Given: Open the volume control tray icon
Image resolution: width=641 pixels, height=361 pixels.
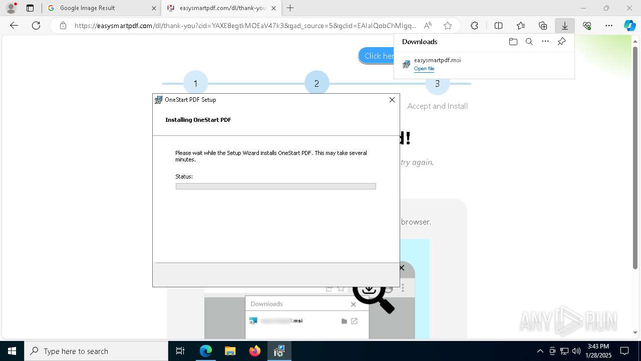Looking at the screenshot, I should (576, 351).
